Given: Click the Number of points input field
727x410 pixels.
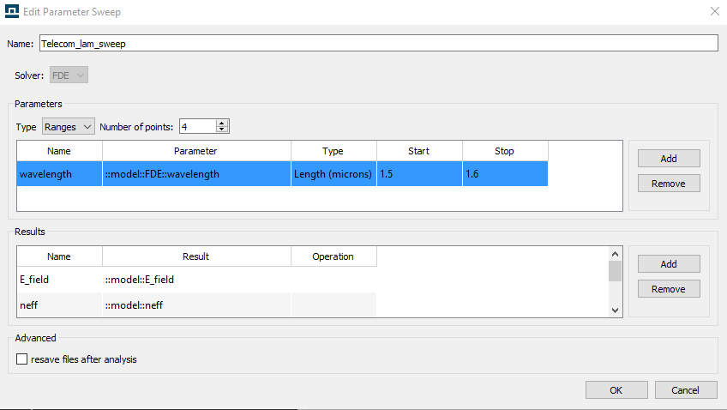Looking at the screenshot, I should 198,126.
